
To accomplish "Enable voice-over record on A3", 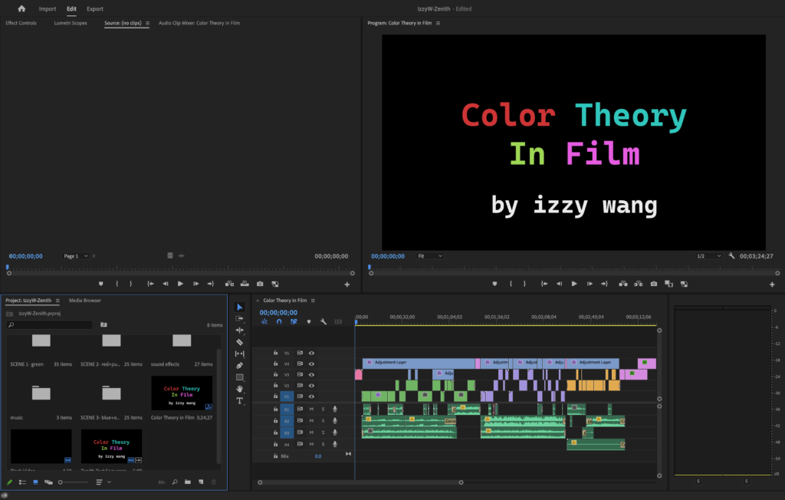I will (335, 433).
